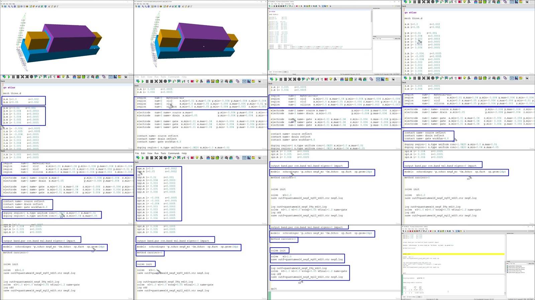The width and height of the screenshot is (535, 300).
Task: Click the second black X icon above the spx.m listing
Action: pyautogui.click(x=160, y=158)
